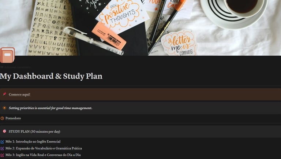The height and width of the screenshot is (159, 281).
Task: Click the target icon beside STUDY PLAN
Action: click(4, 132)
